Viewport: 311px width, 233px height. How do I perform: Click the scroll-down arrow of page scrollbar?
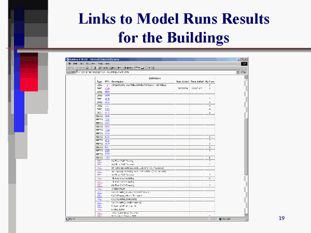(x=246, y=214)
